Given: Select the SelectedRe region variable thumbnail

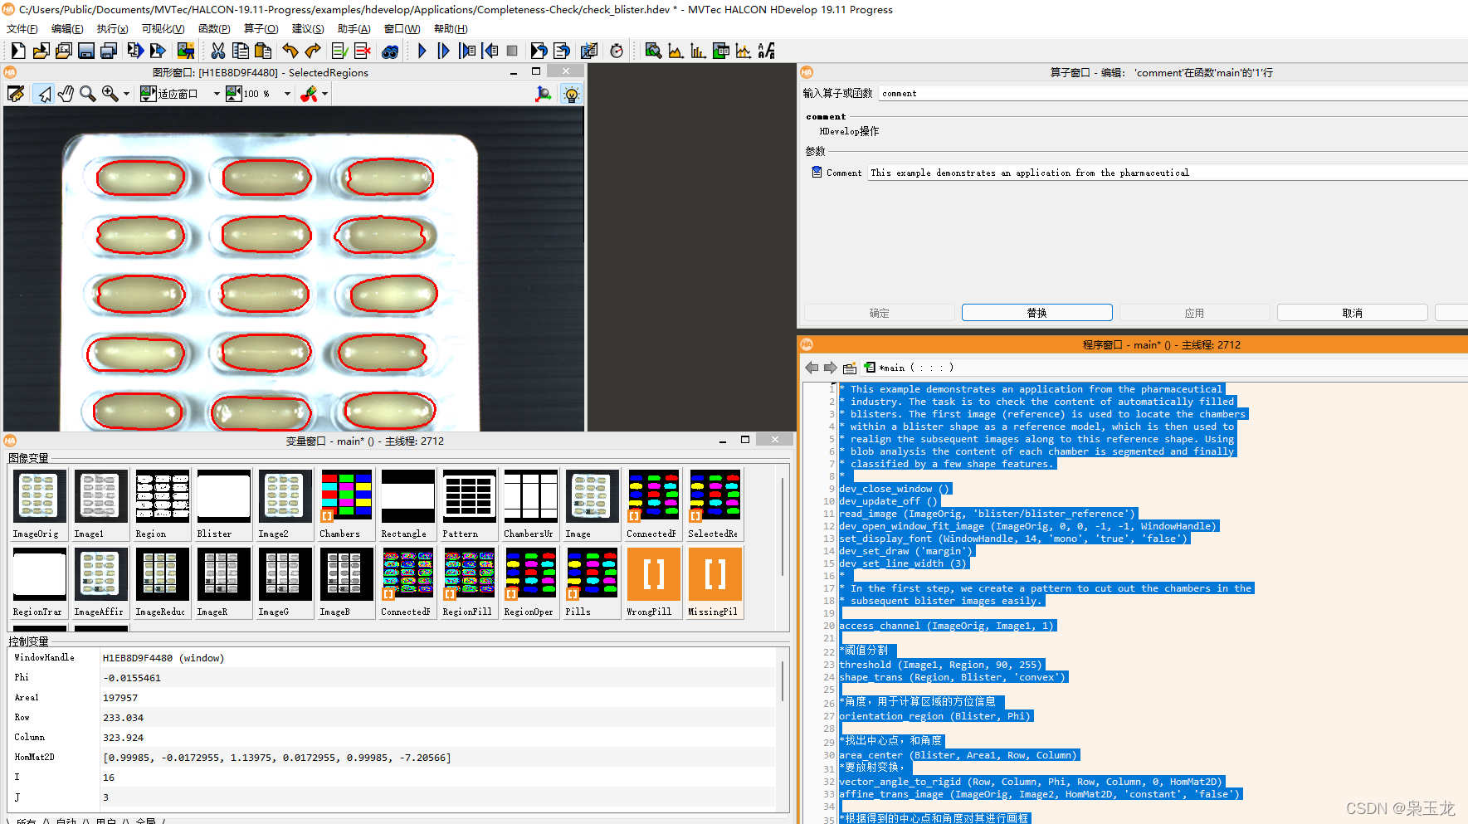Looking at the screenshot, I should click(714, 504).
